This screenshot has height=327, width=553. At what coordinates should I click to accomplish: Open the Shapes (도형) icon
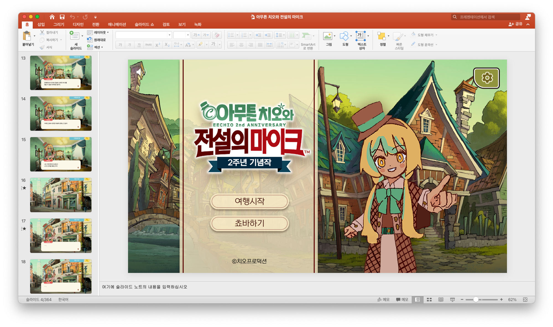(344, 36)
